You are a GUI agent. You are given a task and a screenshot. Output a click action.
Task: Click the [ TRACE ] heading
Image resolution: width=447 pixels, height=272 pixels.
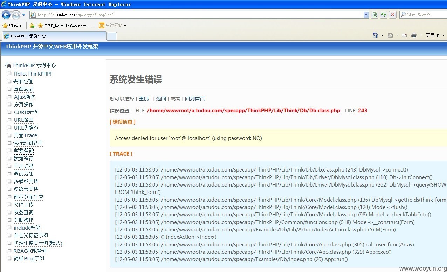121,154
